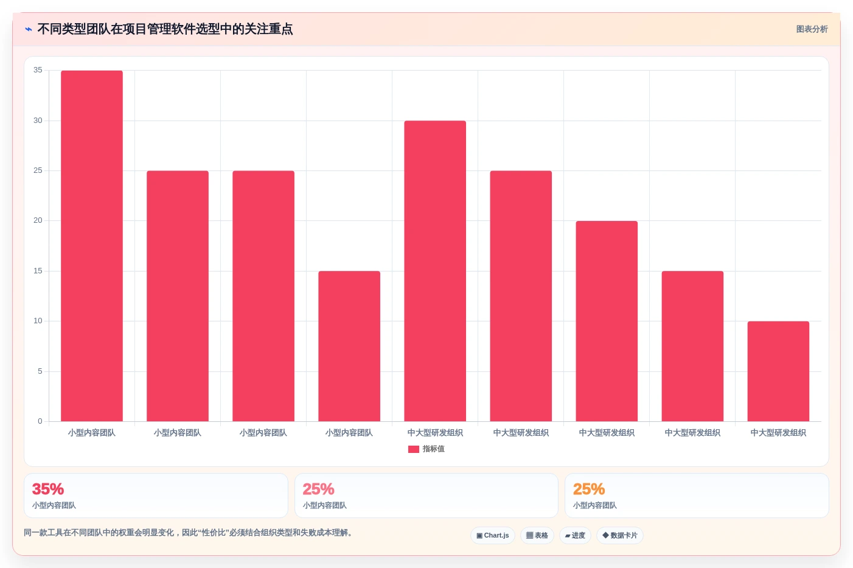Click the shortest bar with value 10

click(x=778, y=371)
